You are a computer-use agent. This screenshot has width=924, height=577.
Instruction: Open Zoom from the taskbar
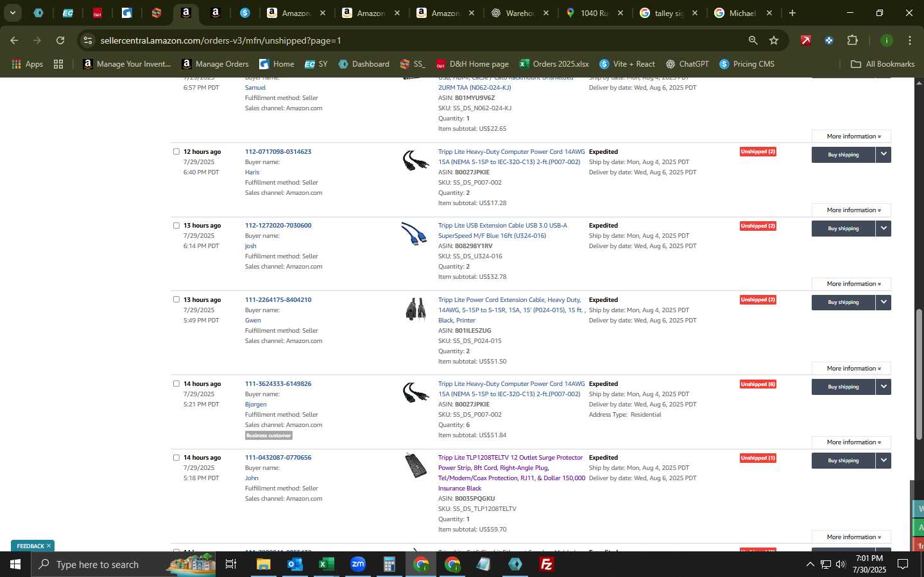(357, 564)
